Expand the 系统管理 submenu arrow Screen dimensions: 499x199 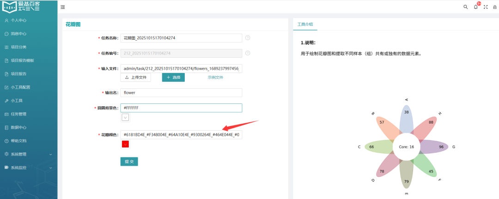pos(51,155)
